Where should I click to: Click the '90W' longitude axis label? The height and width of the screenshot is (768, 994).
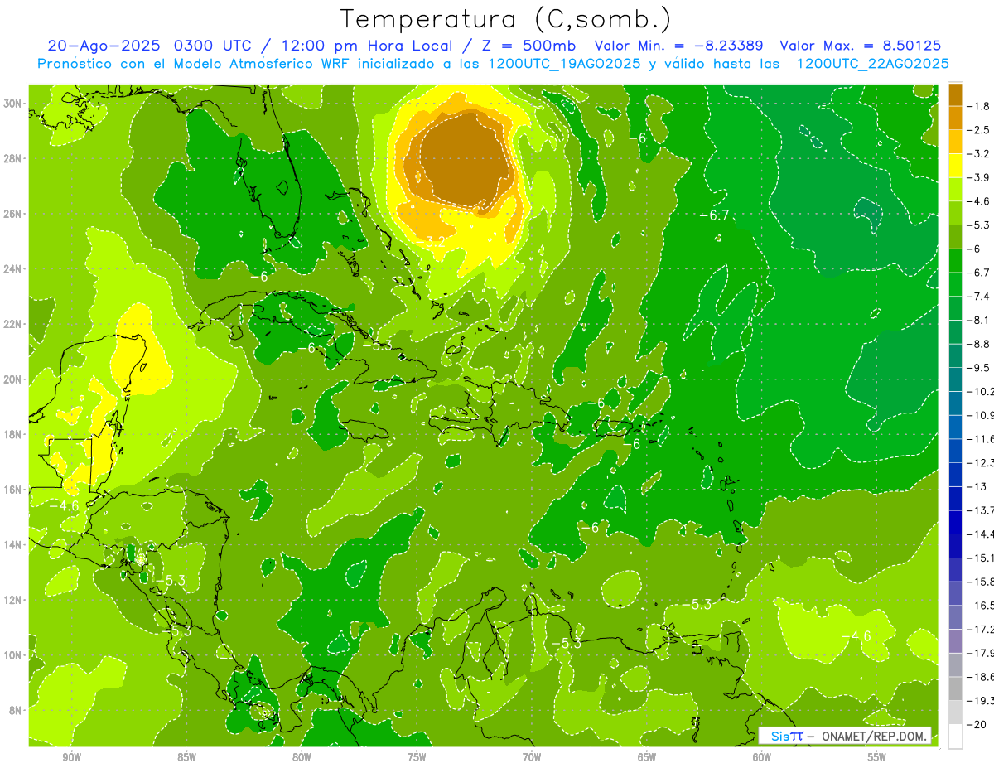[71, 757]
